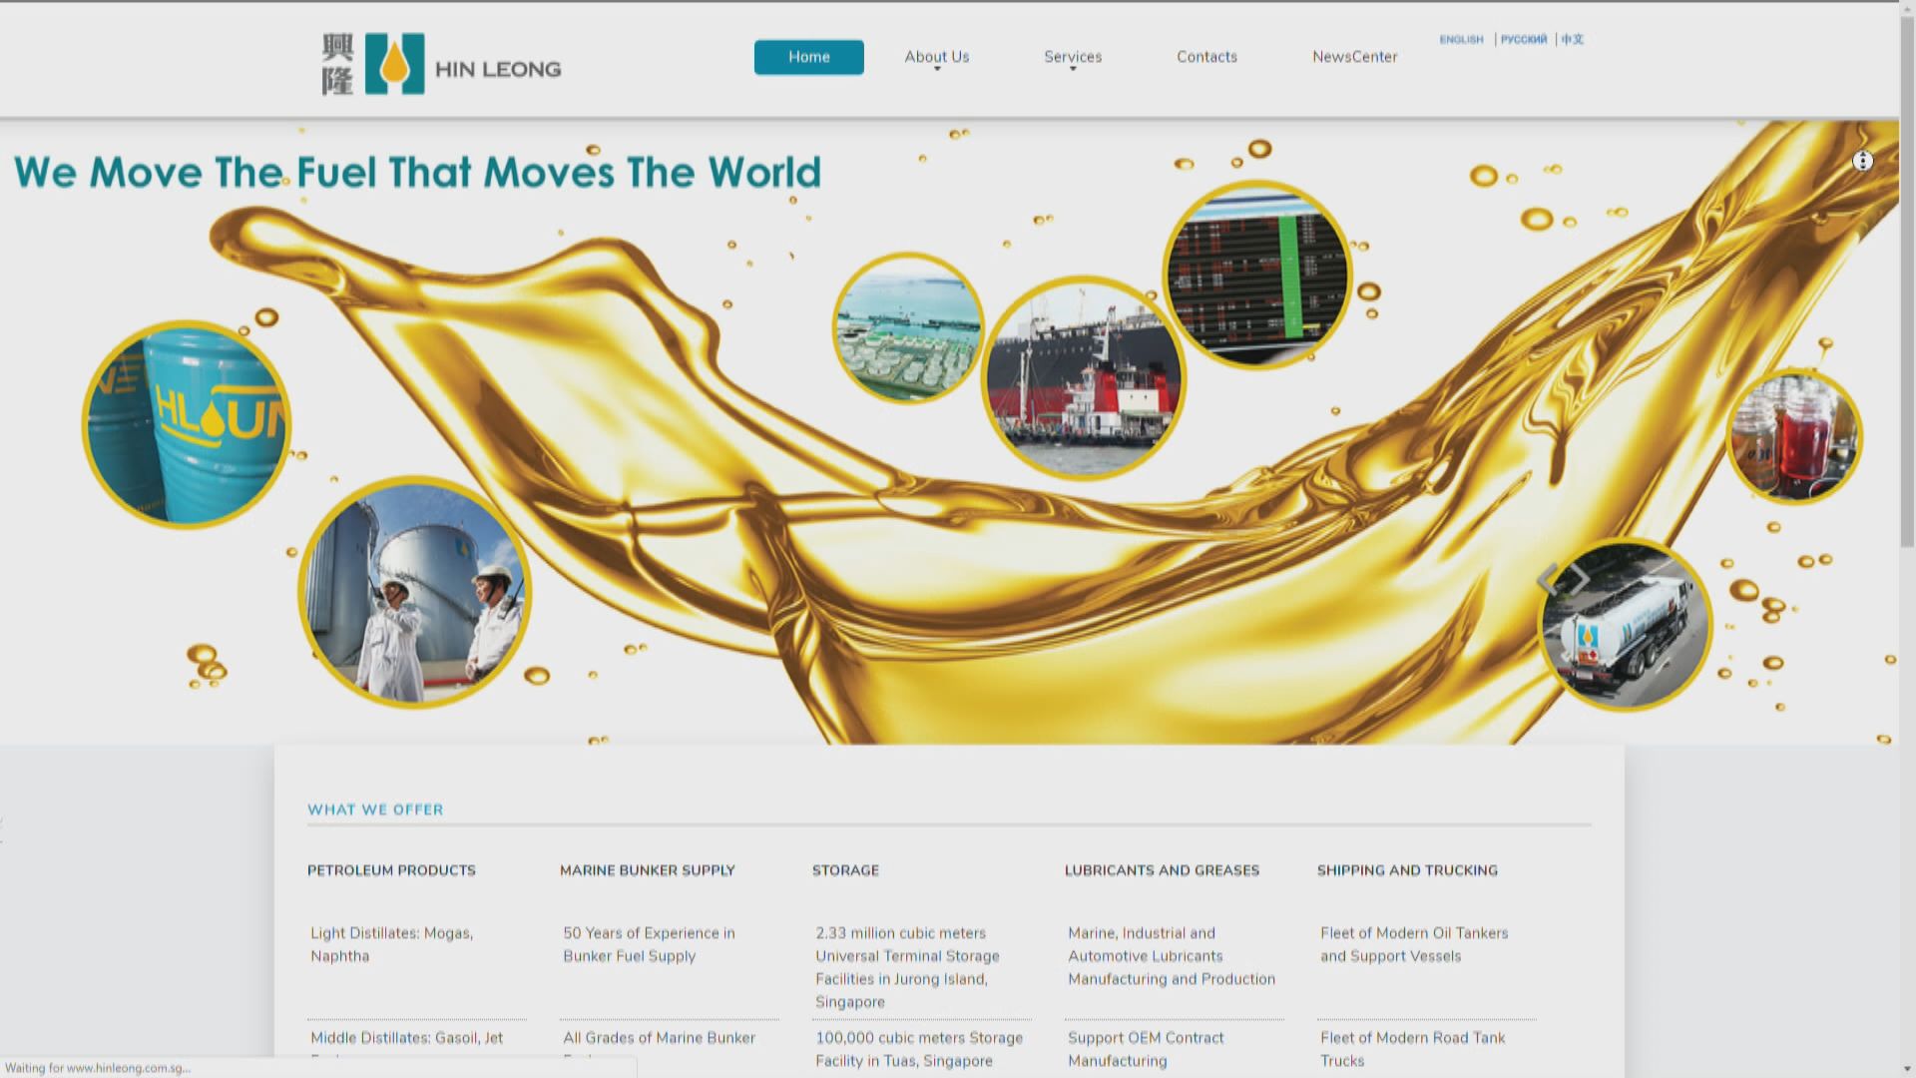The width and height of the screenshot is (1916, 1078).
Task: Click the scroll cursor icon on banner
Action: 1862,161
